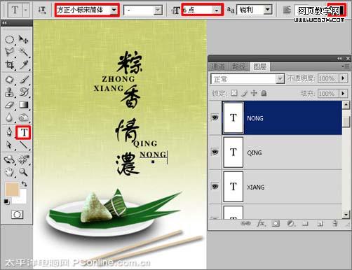Toggle text orientation in options bar

point(42,10)
